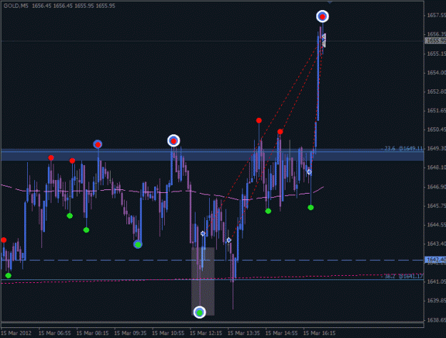Click white diamond marker on the 16:15 candle
Image resolution: width=446 pixels, height=338 pixels.
coord(309,172)
